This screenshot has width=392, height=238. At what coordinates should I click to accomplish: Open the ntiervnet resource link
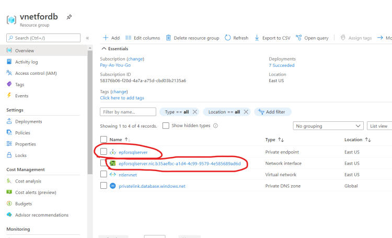(x=128, y=175)
